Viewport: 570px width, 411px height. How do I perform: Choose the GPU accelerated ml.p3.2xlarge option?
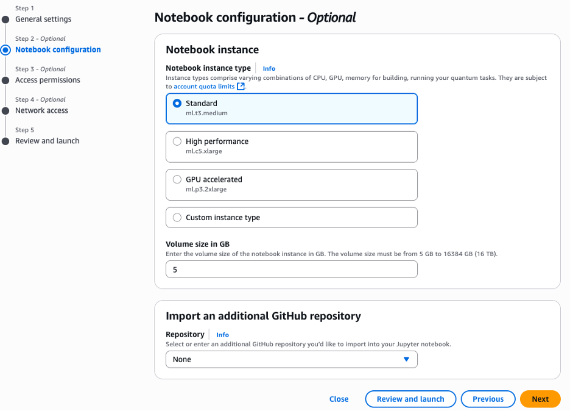point(177,180)
